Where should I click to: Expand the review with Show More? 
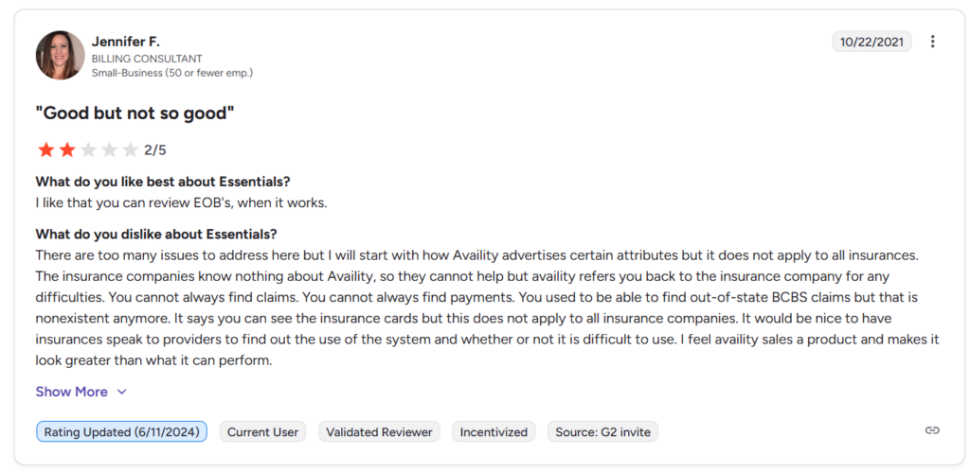coord(72,392)
